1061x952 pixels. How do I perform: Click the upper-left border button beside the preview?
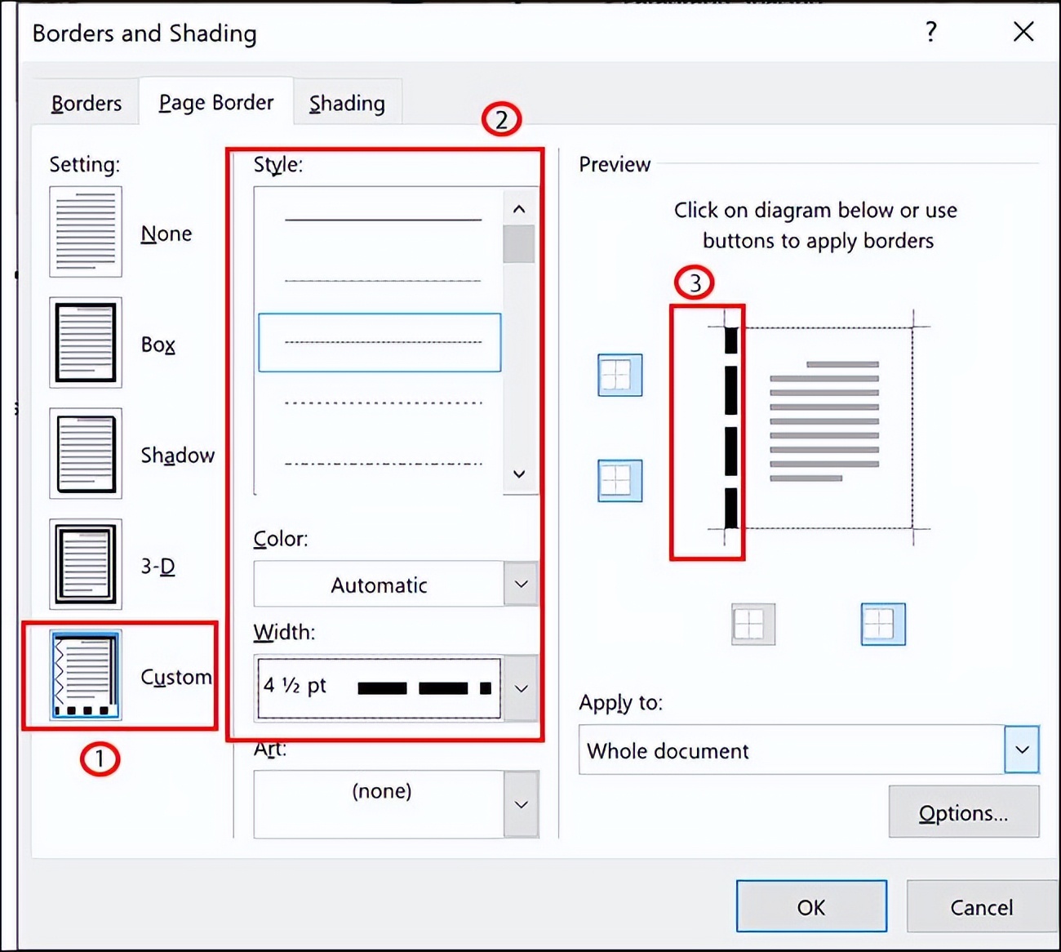point(619,376)
